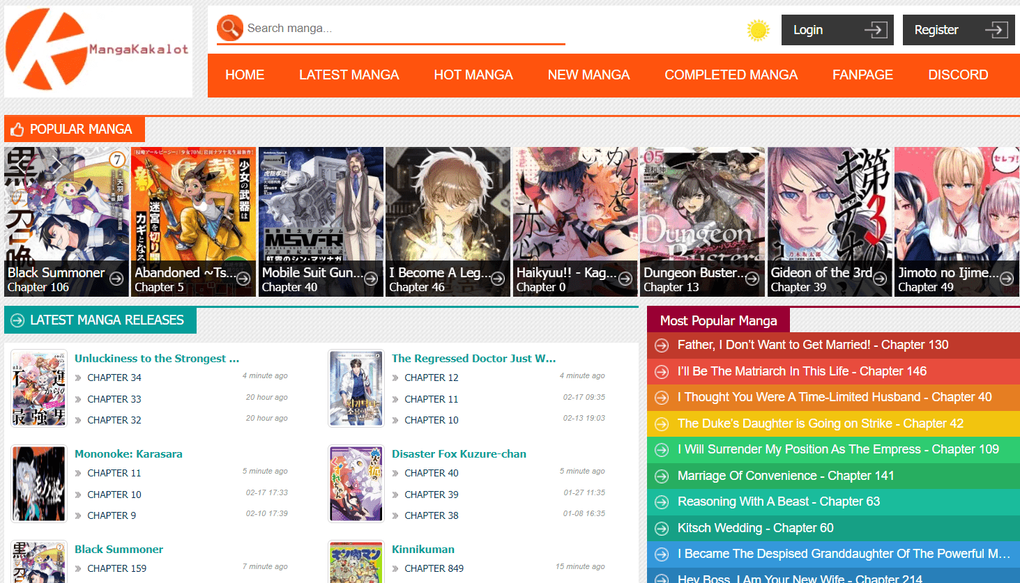The height and width of the screenshot is (583, 1020).
Task: Click arrow icon on Jimoto no Ijime card
Action: tap(1007, 279)
